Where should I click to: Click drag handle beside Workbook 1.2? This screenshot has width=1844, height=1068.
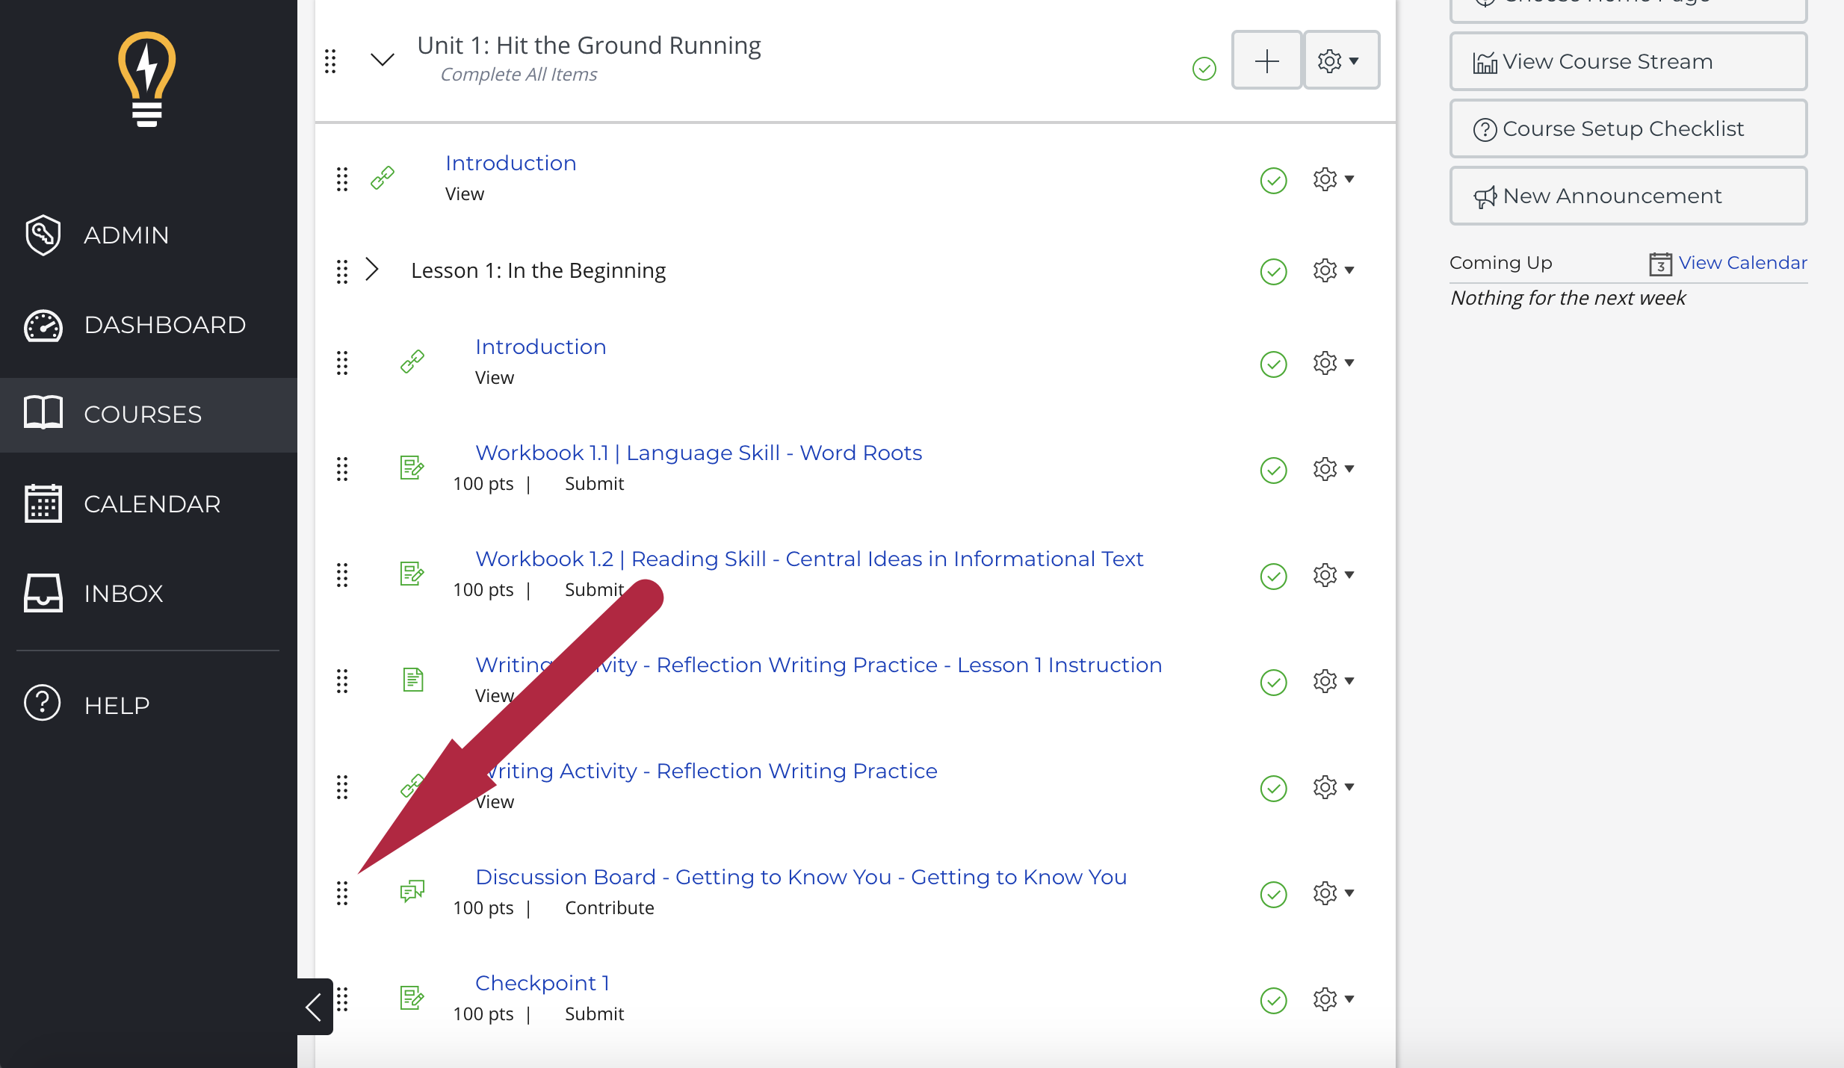342,575
